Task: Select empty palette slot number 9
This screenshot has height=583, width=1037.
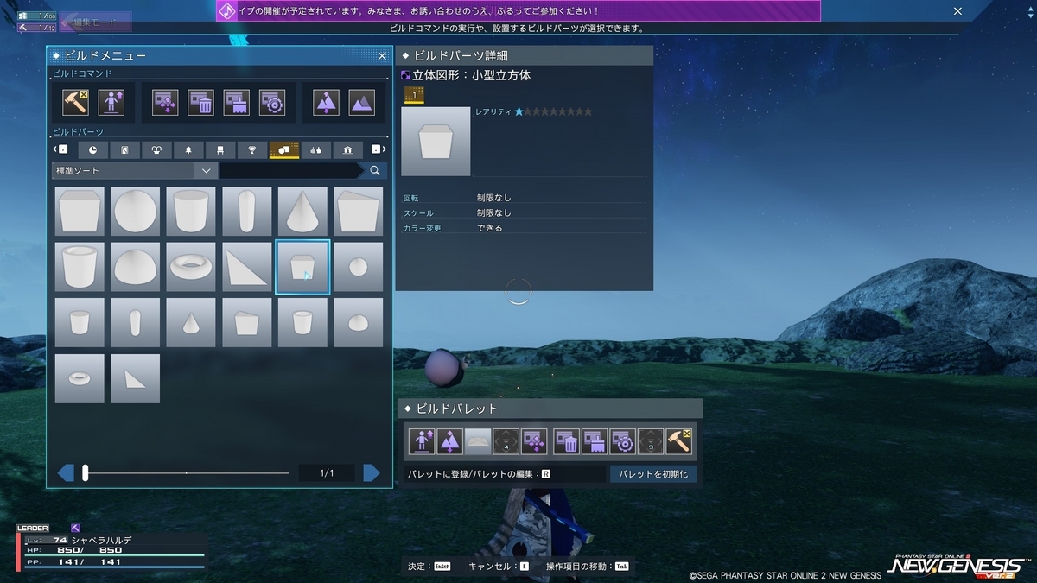Action: [x=651, y=442]
